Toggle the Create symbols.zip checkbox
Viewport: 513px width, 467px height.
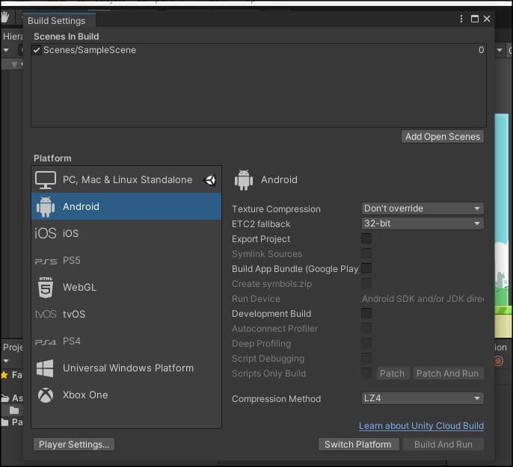(x=366, y=283)
